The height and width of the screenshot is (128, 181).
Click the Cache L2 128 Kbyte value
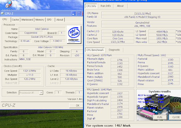tap(118, 35)
